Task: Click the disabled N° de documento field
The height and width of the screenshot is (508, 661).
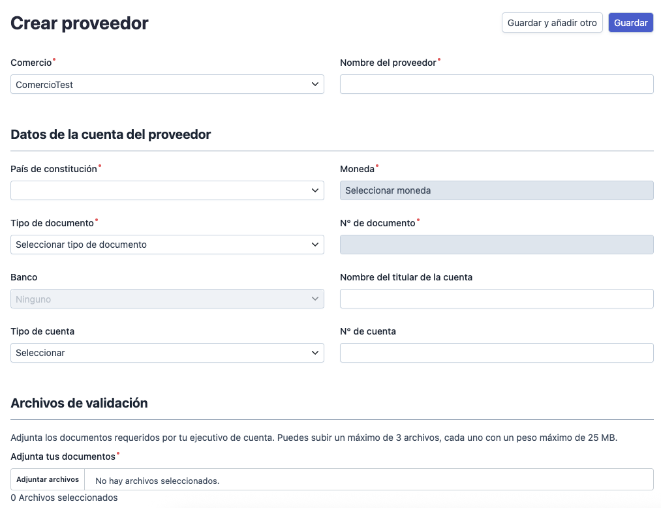Action: click(x=496, y=244)
